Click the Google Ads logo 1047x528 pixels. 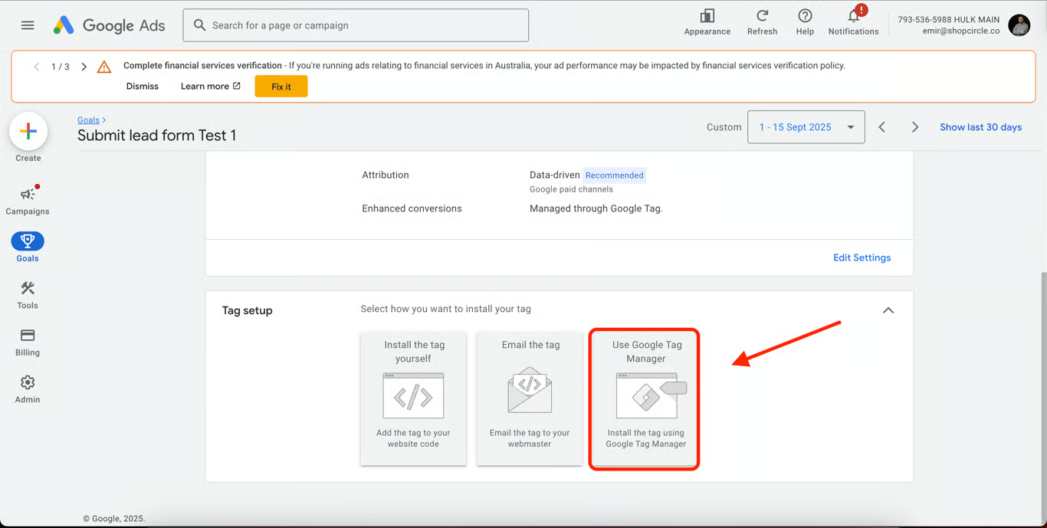109,25
